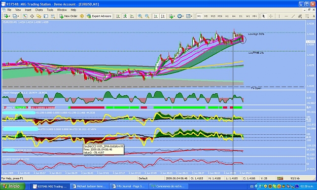Screen dimensions: 317x190
Task: Select the Horizontal Line drawing tool
Action: click(286, 16)
